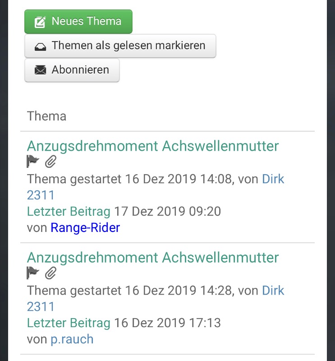This screenshot has width=335, height=361.
Task: Open first Anzugsdrehmoment Achswellenmutter topic
Action: pos(153,146)
